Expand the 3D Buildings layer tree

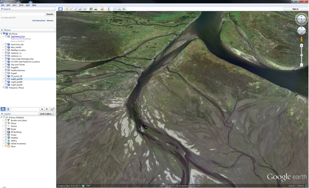point(3,132)
